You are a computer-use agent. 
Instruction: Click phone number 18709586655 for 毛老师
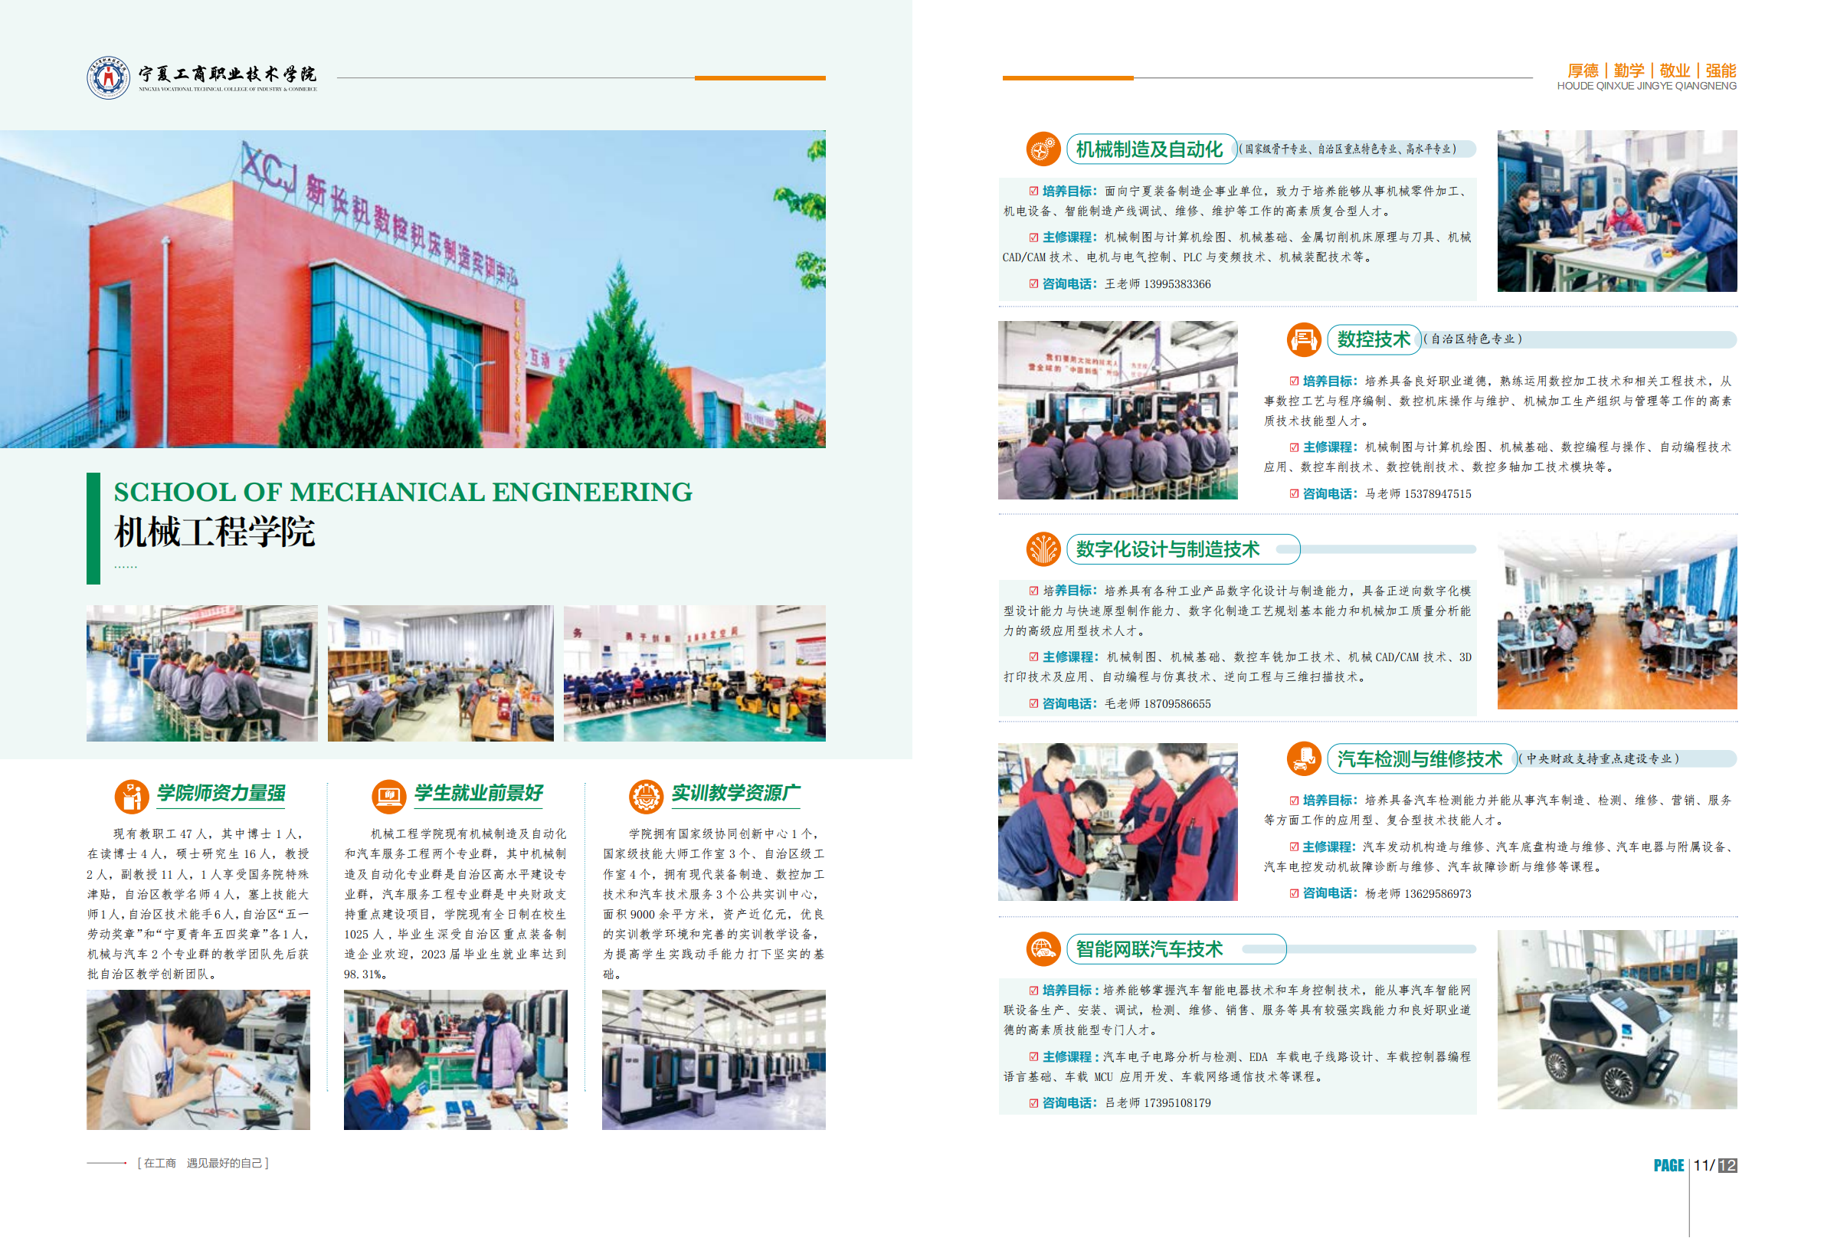coord(1177,703)
